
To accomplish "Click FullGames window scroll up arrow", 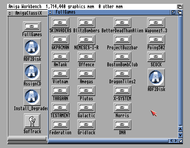I will (180, 129).
